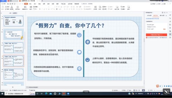Click the Save icon in quick toolbar

coord(8,4)
